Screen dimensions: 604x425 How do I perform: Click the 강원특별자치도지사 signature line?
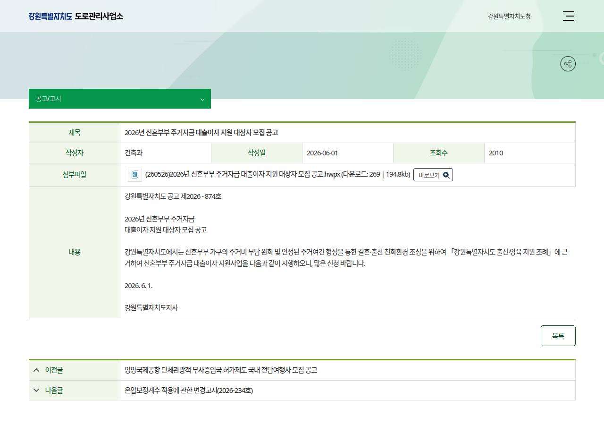click(151, 308)
